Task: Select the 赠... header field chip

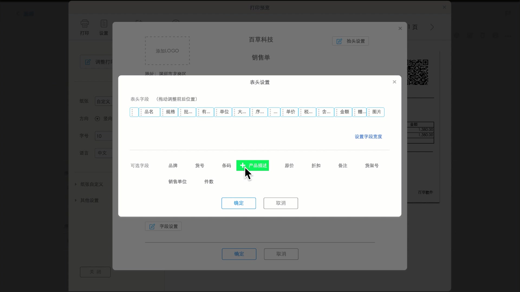Action: click(x=360, y=112)
